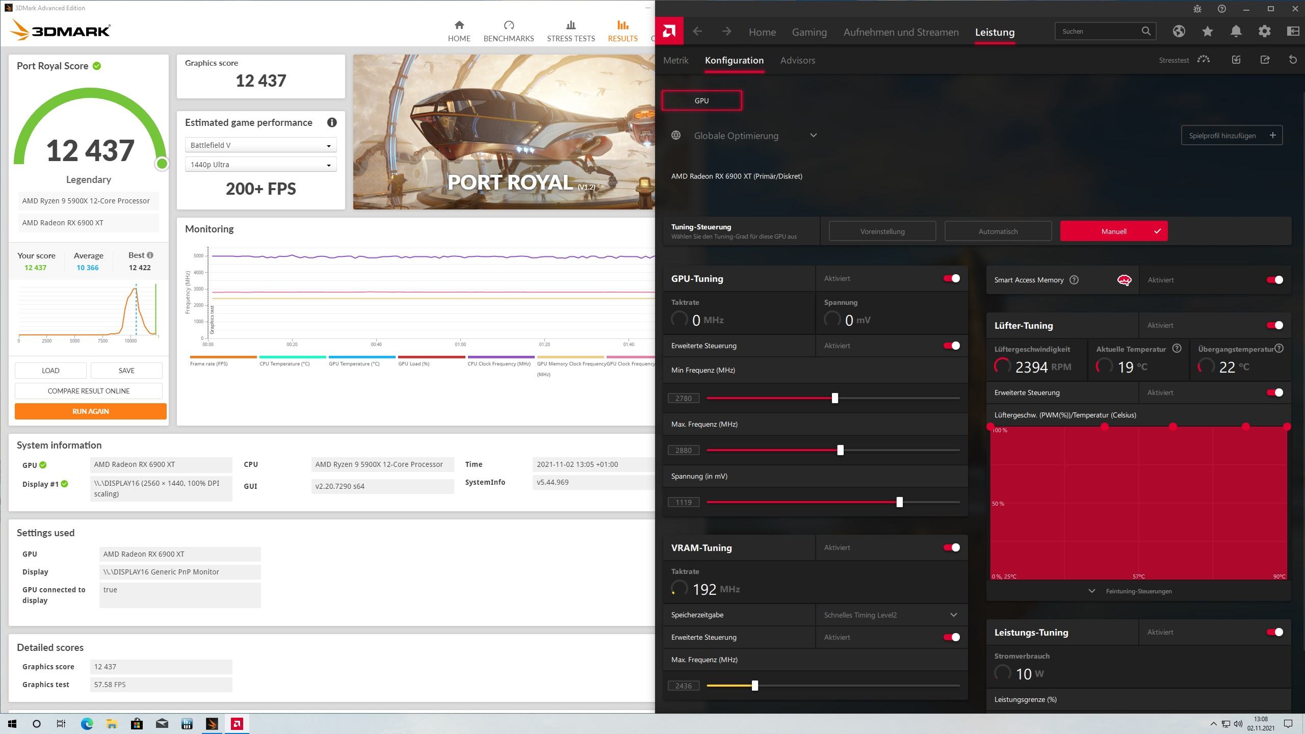Open Microsoft Edge from the taskbar

pos(87,724)
